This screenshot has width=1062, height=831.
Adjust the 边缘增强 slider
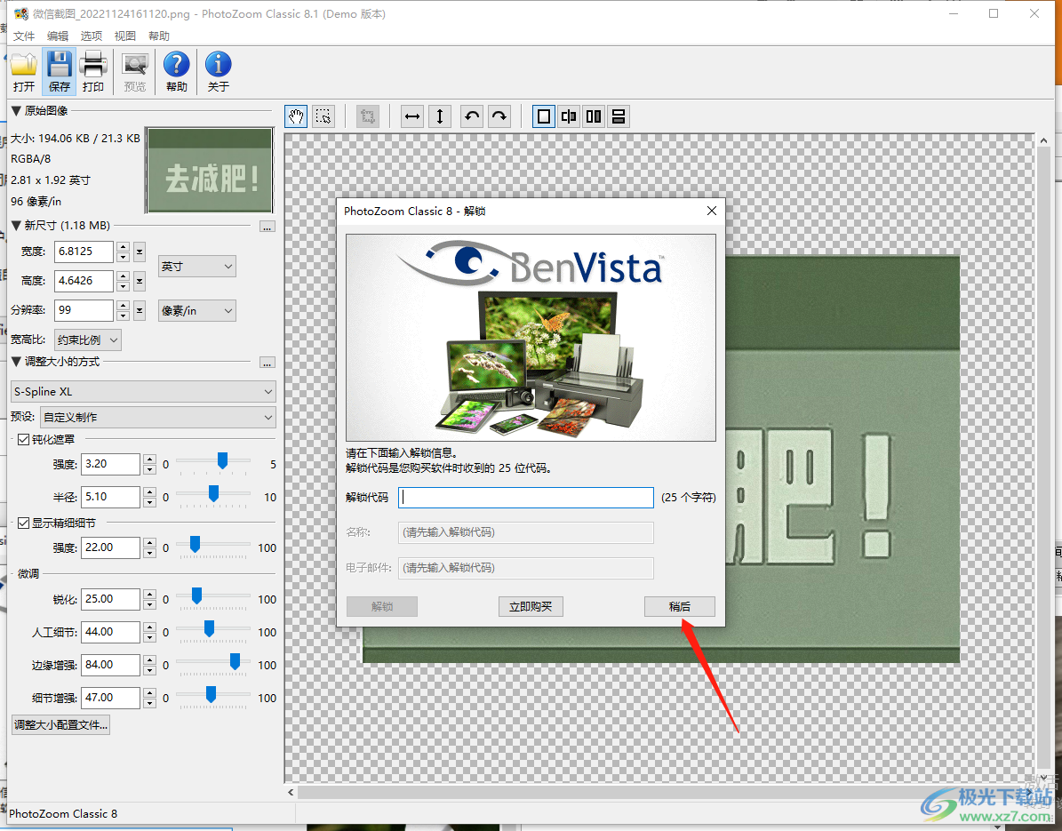pos(235,661)
